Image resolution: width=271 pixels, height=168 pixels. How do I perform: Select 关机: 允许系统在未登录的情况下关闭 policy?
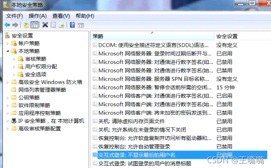(142, 130)
